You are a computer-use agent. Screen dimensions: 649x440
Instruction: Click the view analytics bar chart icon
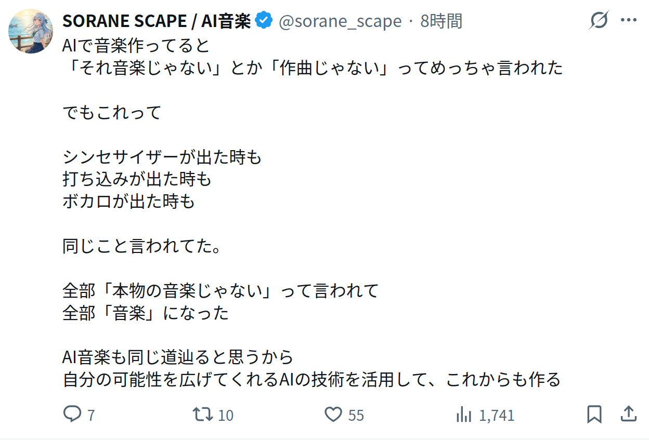463,415
